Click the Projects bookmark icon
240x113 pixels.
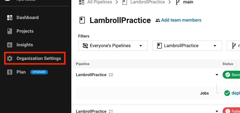coord(10,31)
